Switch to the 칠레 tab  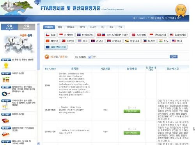[x=60, y=27]
